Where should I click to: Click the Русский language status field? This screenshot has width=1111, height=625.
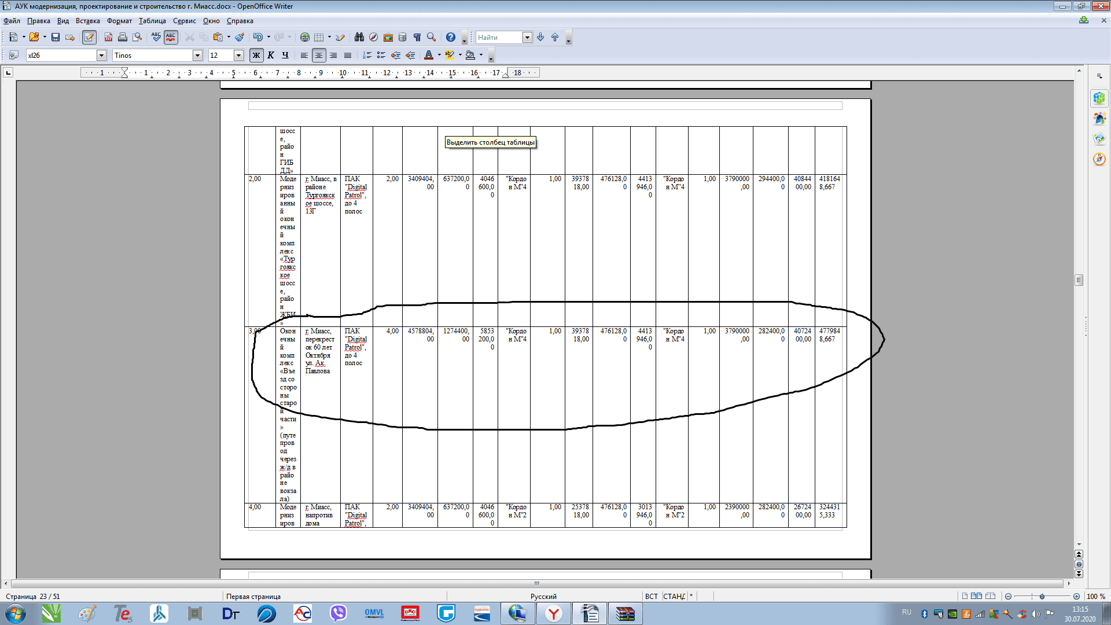pyautogui.click(x=543, y=596)
